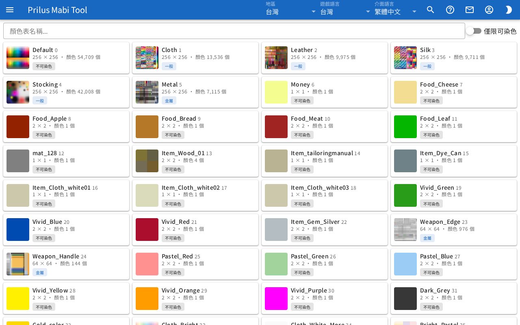Select the Vivid_Orange color swatch
520x325 pixels.
click(x=147, y=298)
